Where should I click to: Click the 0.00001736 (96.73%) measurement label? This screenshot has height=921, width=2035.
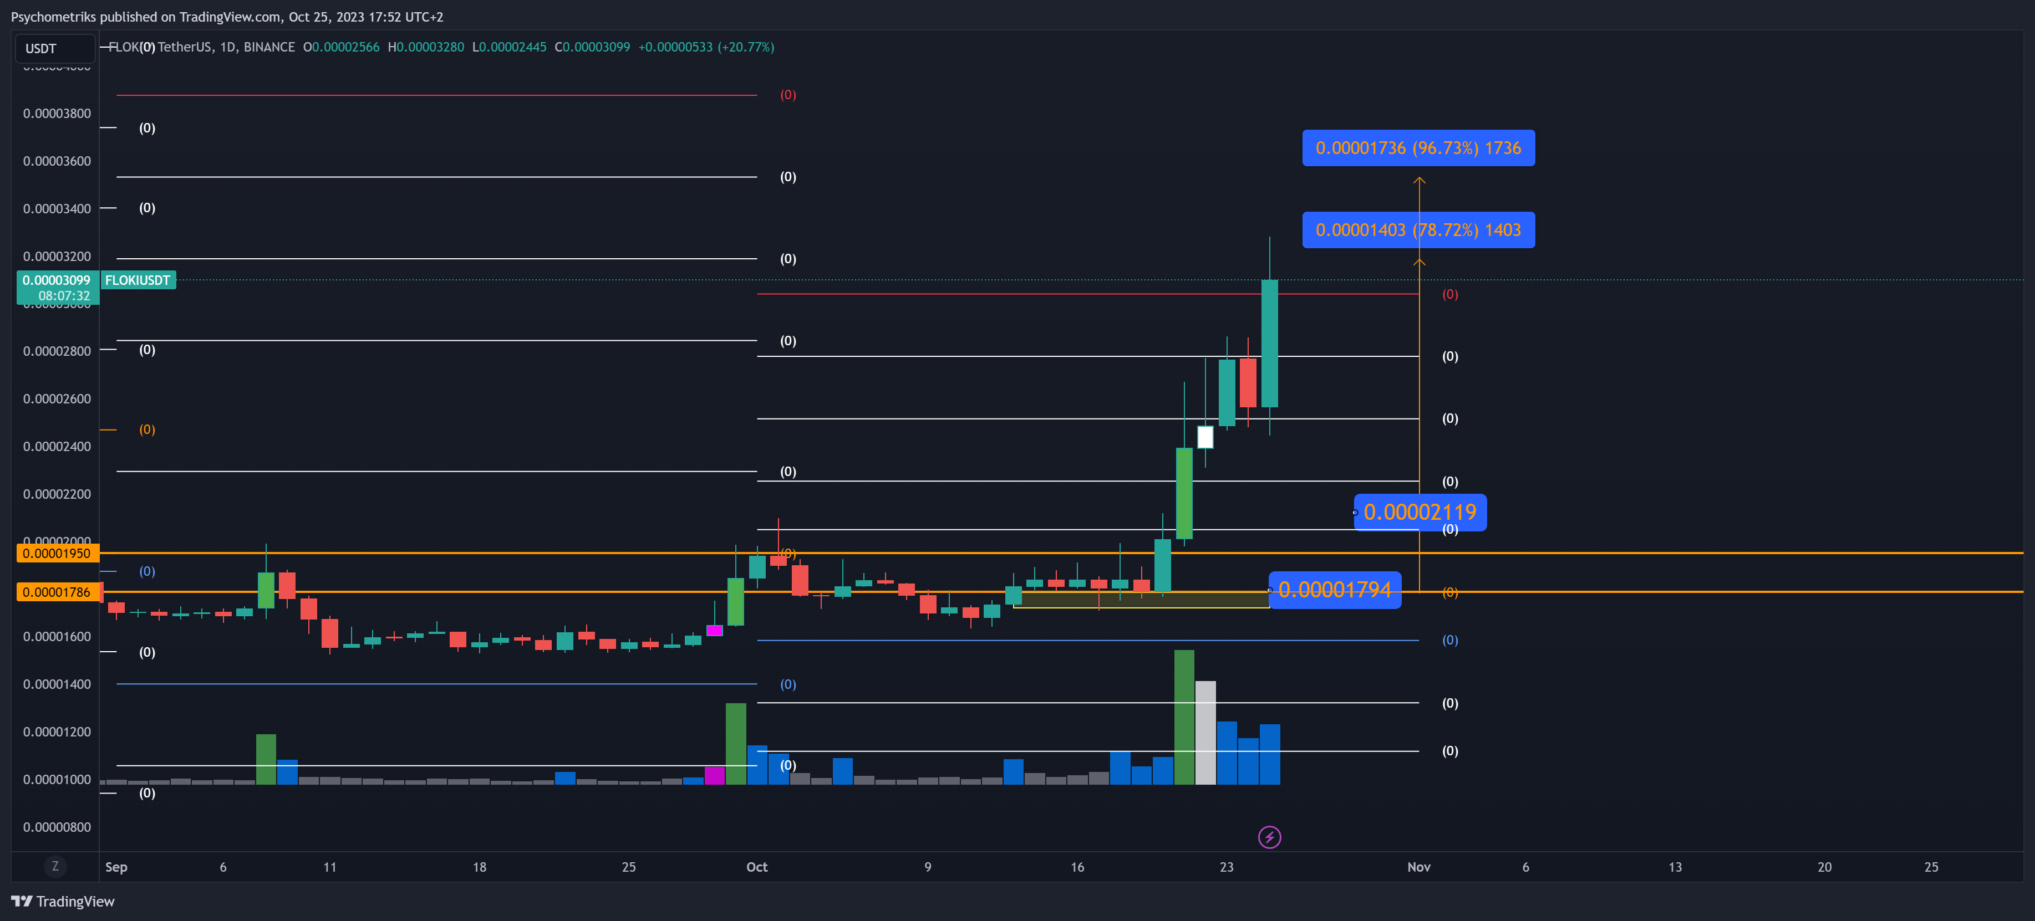(1418, 147)
